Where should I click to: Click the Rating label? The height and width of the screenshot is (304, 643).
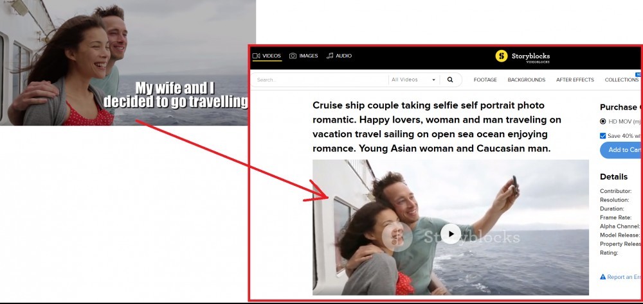609,253
